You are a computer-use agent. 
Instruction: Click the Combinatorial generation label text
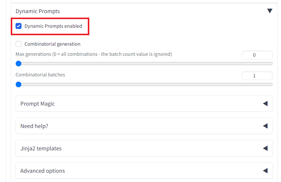pos(52,44)
